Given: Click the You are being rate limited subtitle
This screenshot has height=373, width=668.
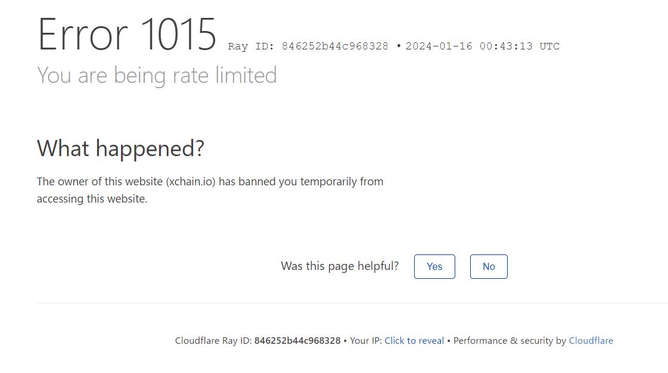Looking at the screenshot, I should [157, 75].
